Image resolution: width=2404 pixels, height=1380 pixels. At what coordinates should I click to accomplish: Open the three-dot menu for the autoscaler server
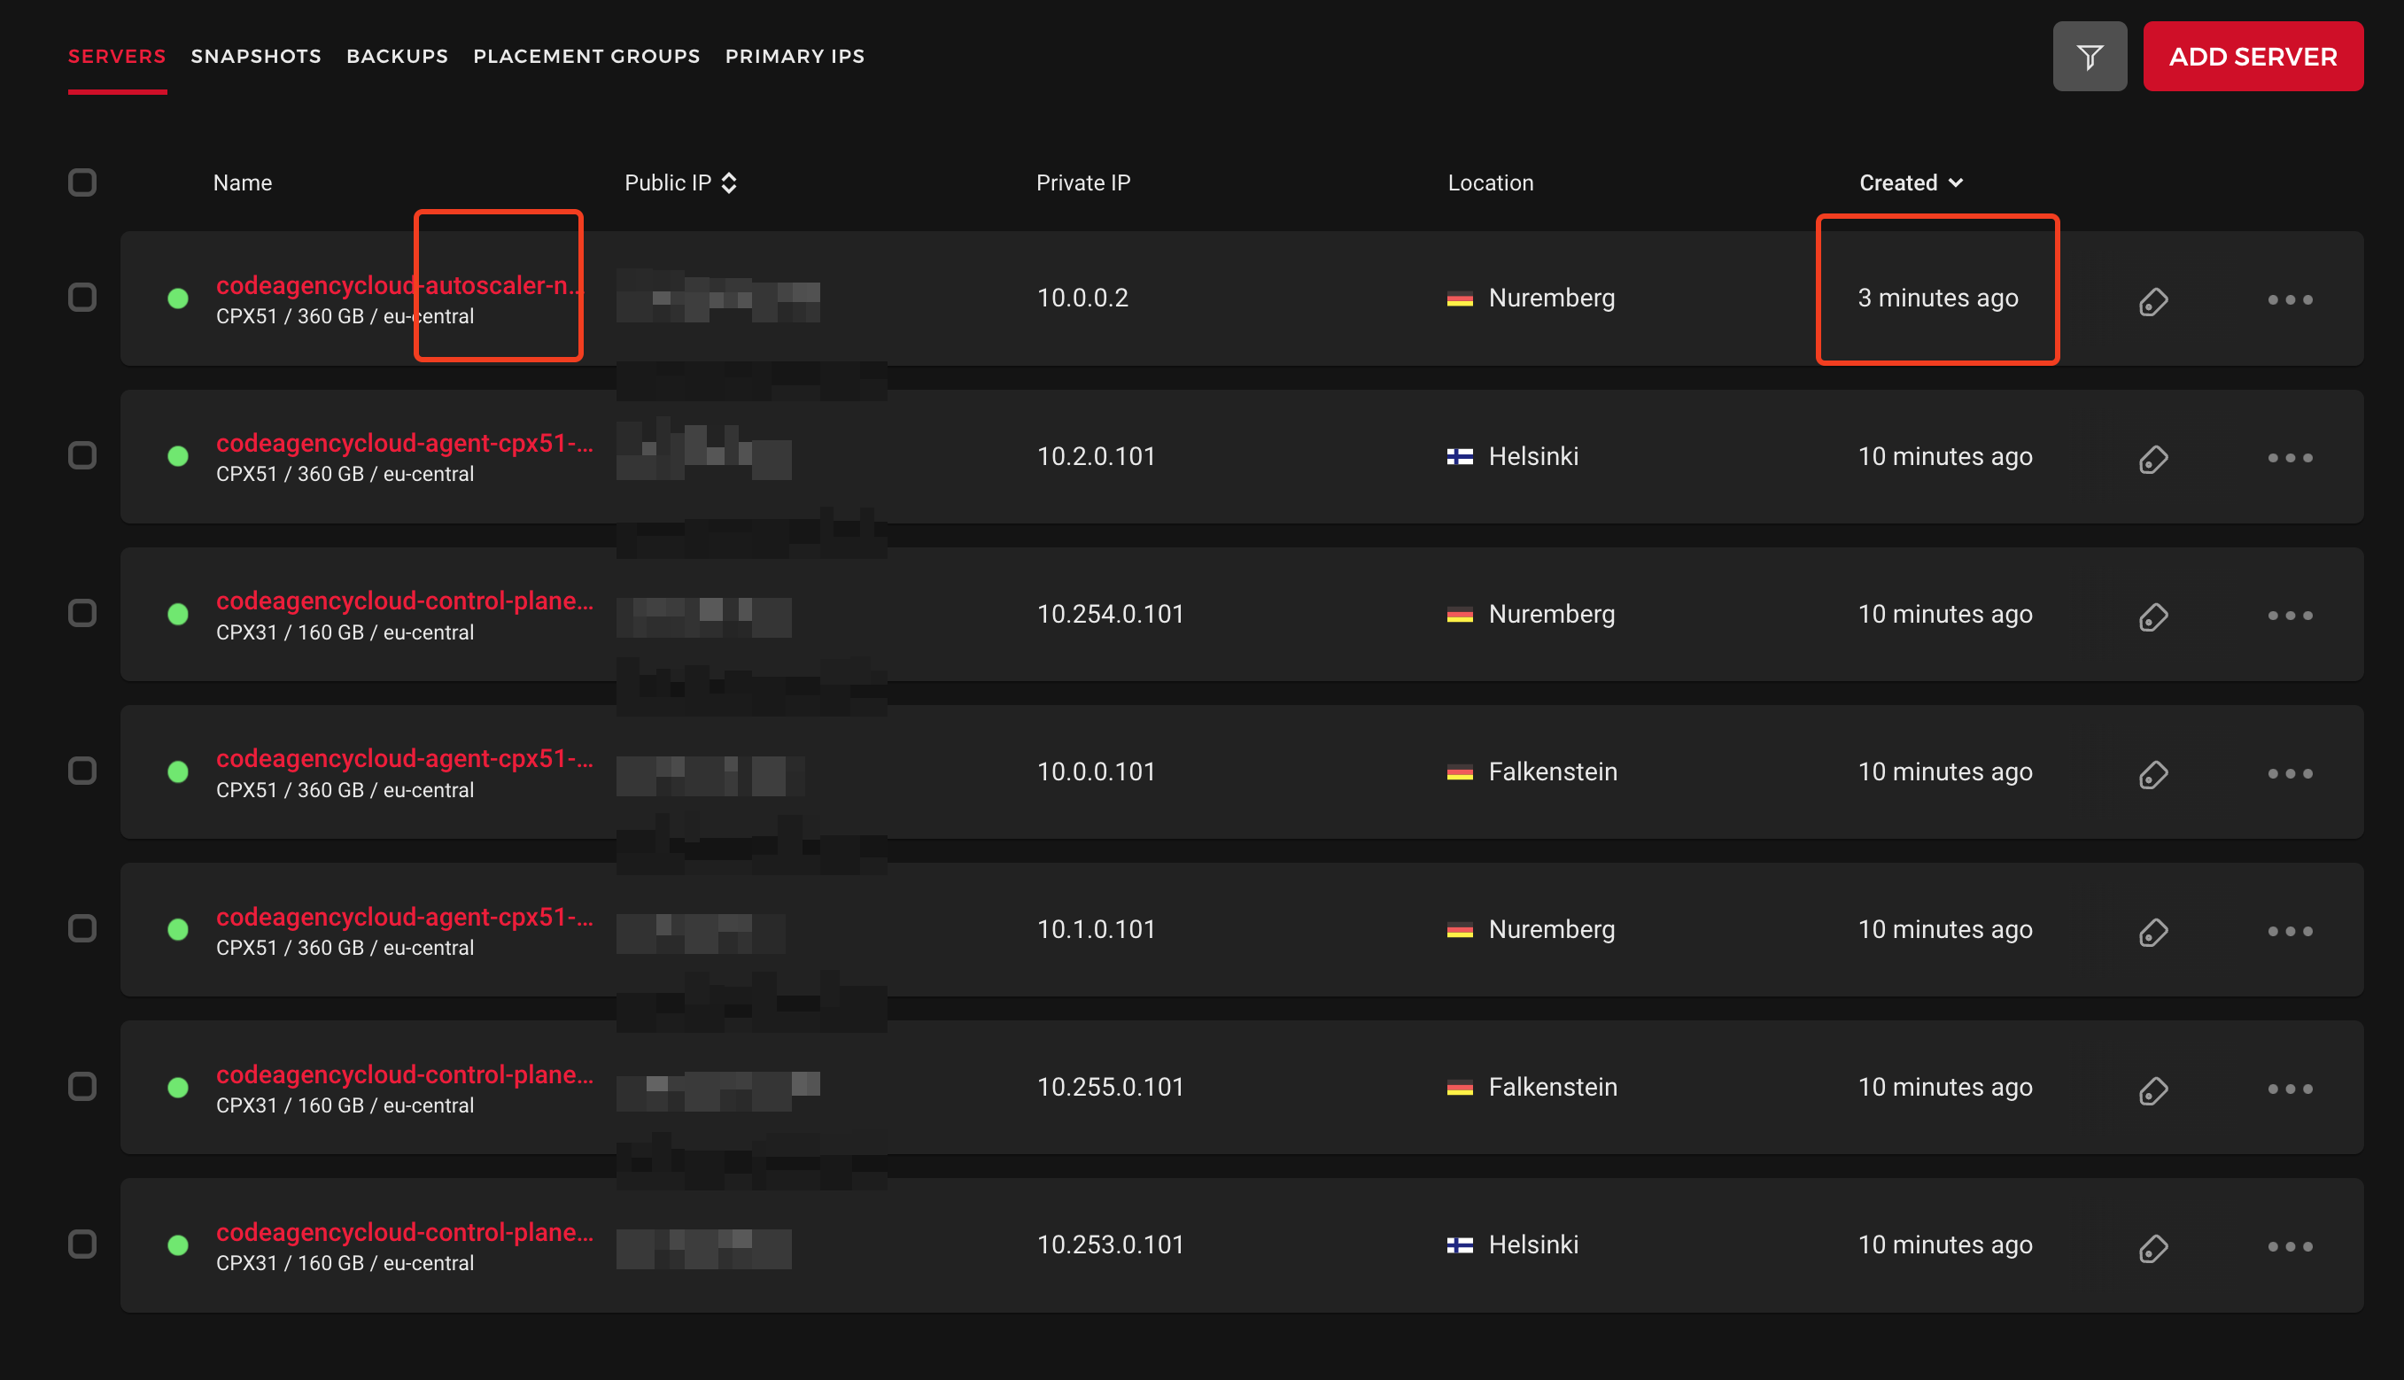point(2291,298)
